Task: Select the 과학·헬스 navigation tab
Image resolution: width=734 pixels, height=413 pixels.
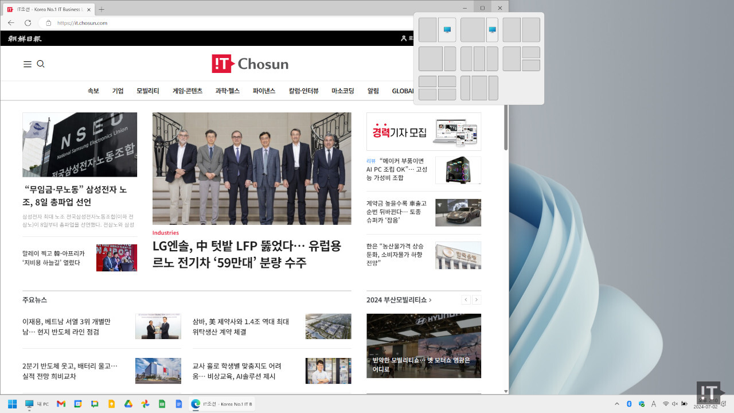Action: [x=228, y=91]
